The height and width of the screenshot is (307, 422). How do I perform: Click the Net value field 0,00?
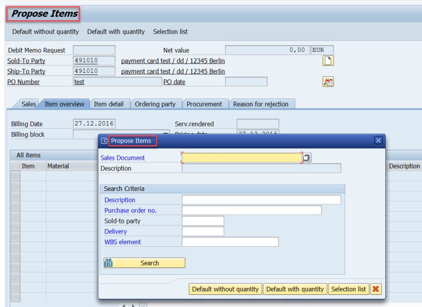coord(267,50)
